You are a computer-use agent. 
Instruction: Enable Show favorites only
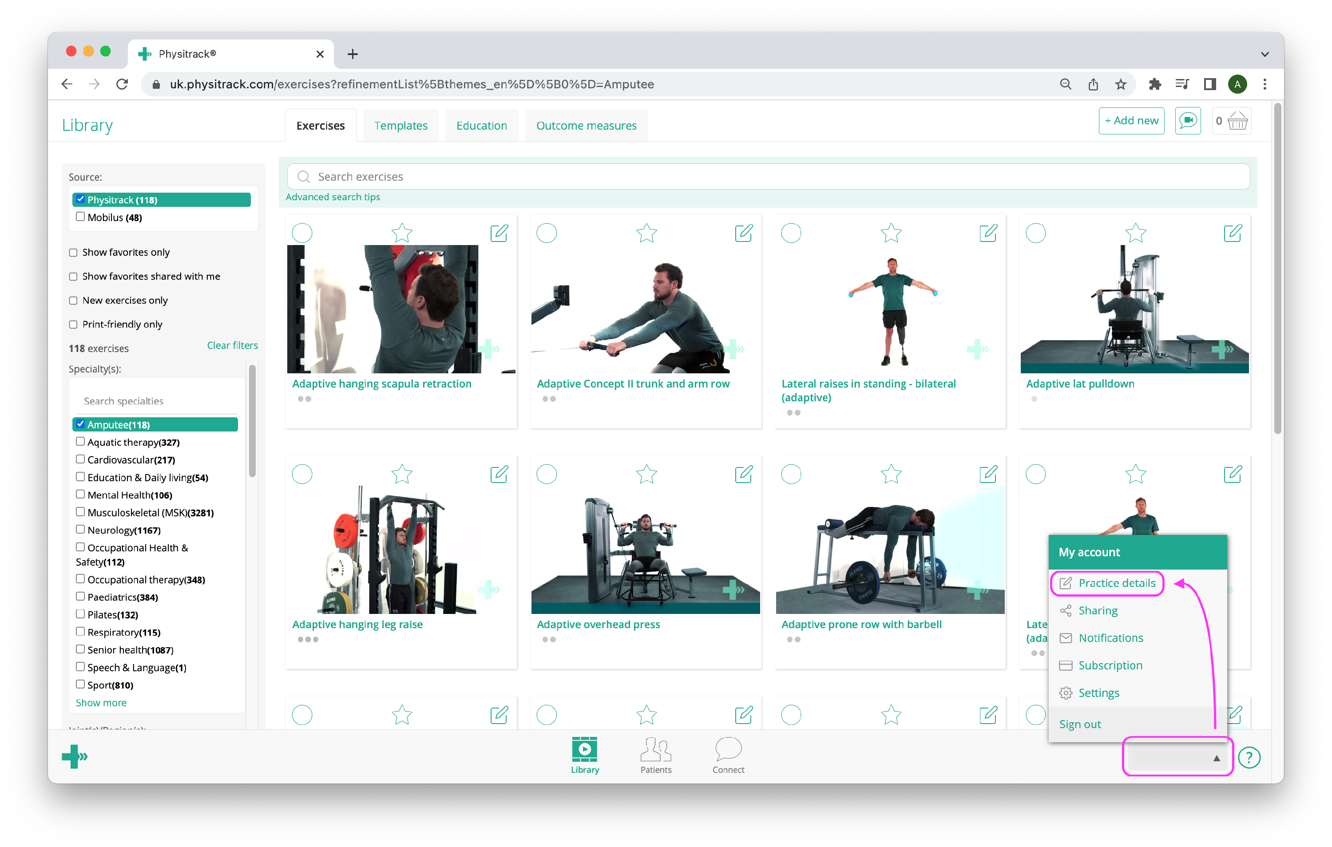(x=73, y=252)
